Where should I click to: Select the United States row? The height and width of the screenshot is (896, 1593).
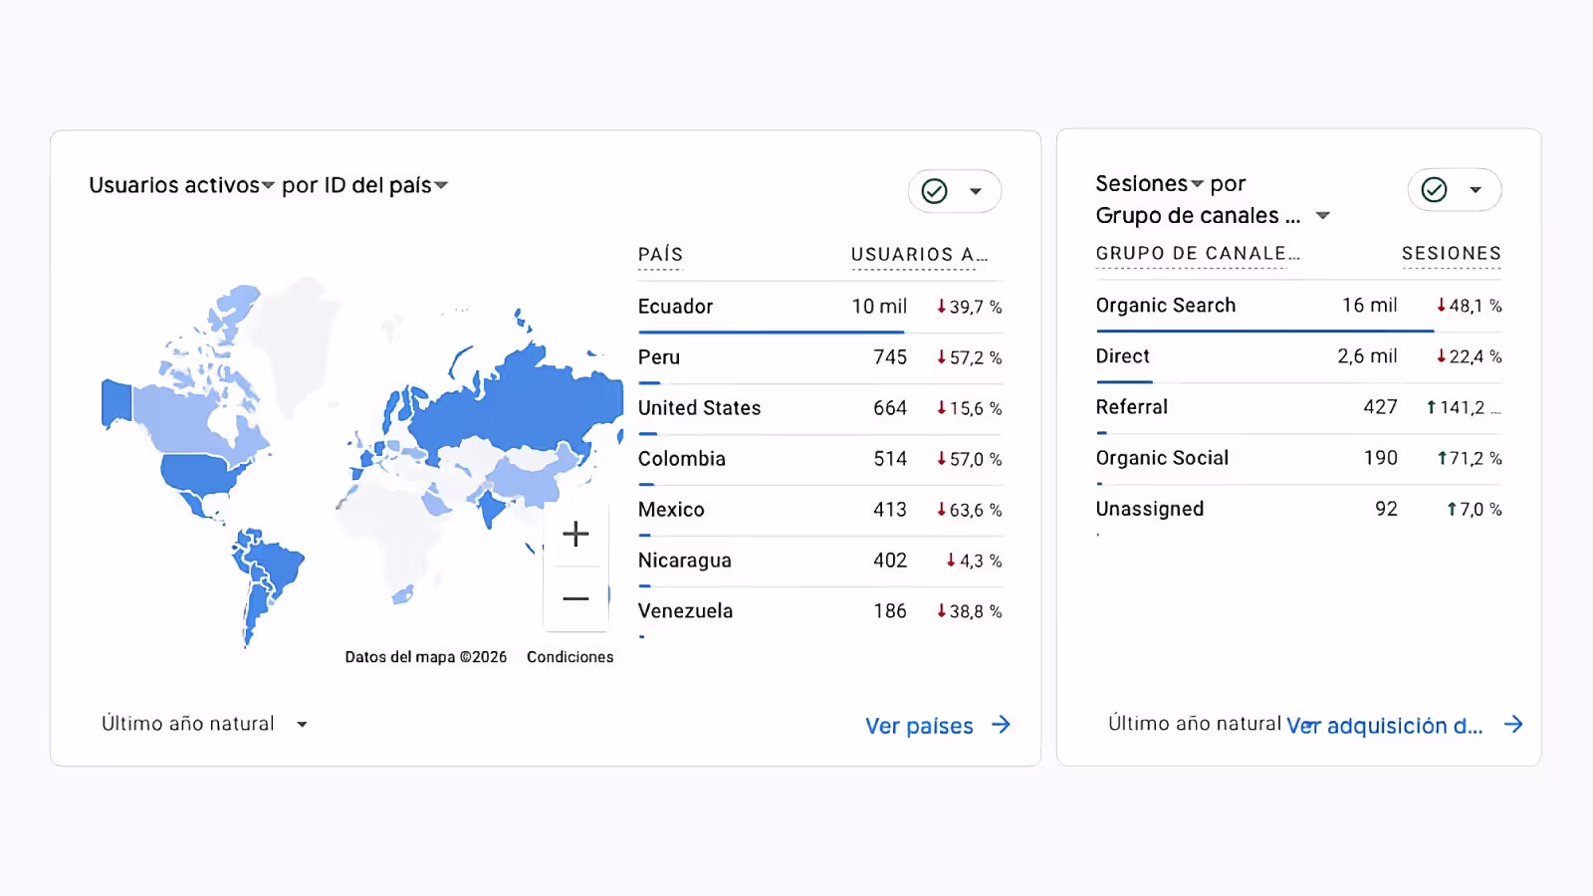(819, 408)
